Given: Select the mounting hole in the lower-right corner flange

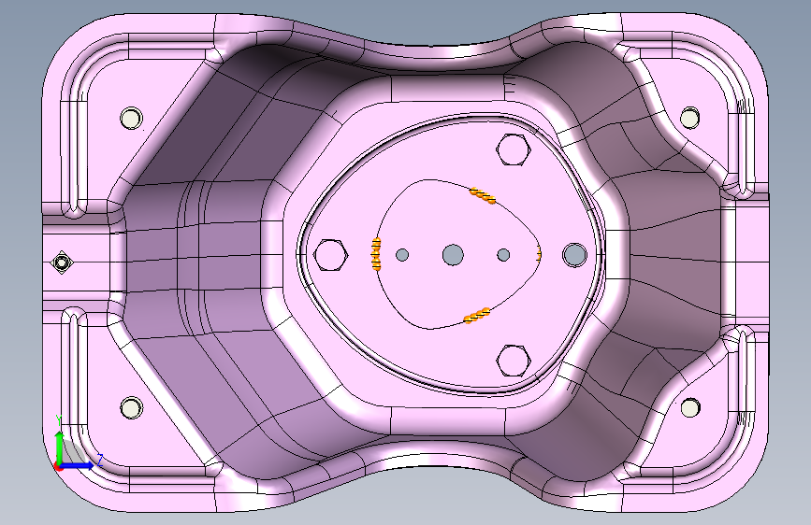Looking at the screenshot, I should (690, 407).
